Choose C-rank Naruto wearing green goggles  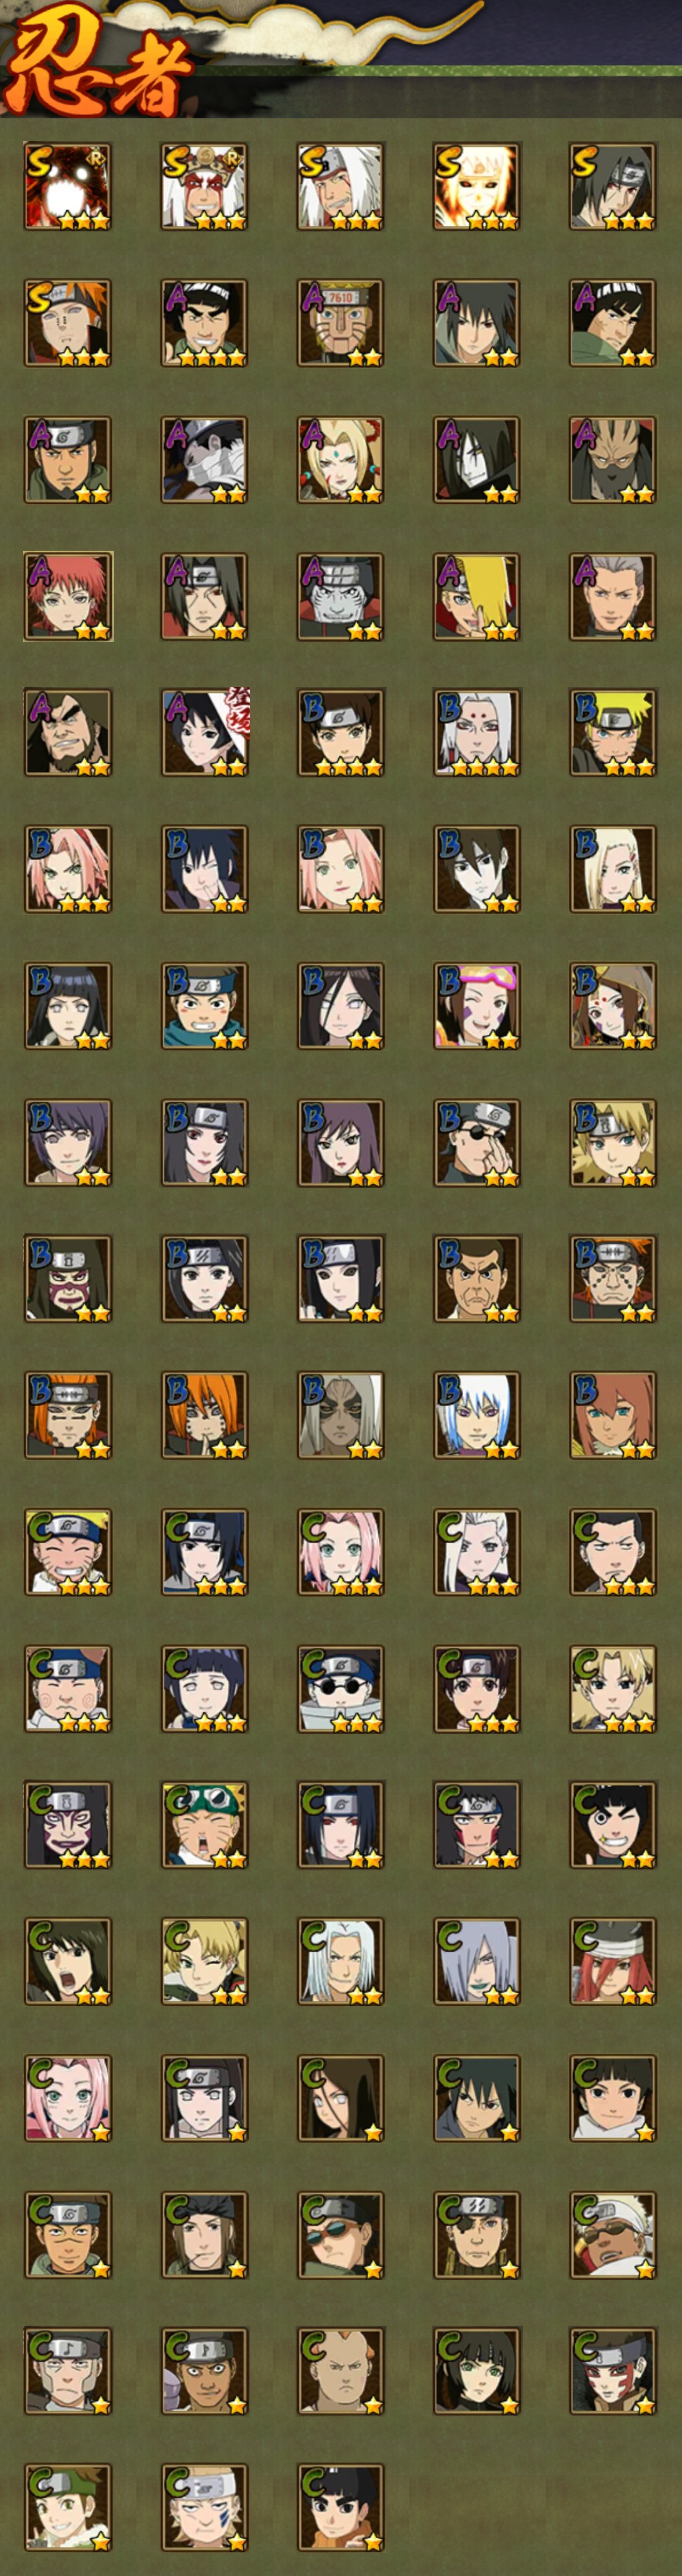(x=205, y=1825)
